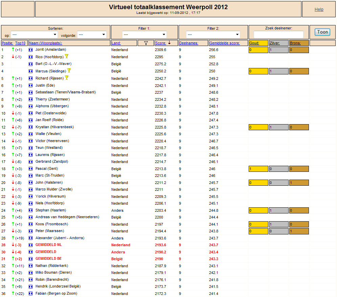
Task: Sort by the Land column header
Action: click(x=116, y=43)
